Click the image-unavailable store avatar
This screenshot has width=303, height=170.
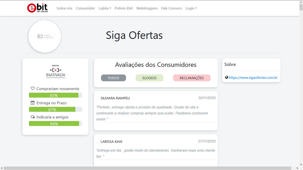(45, 36)
